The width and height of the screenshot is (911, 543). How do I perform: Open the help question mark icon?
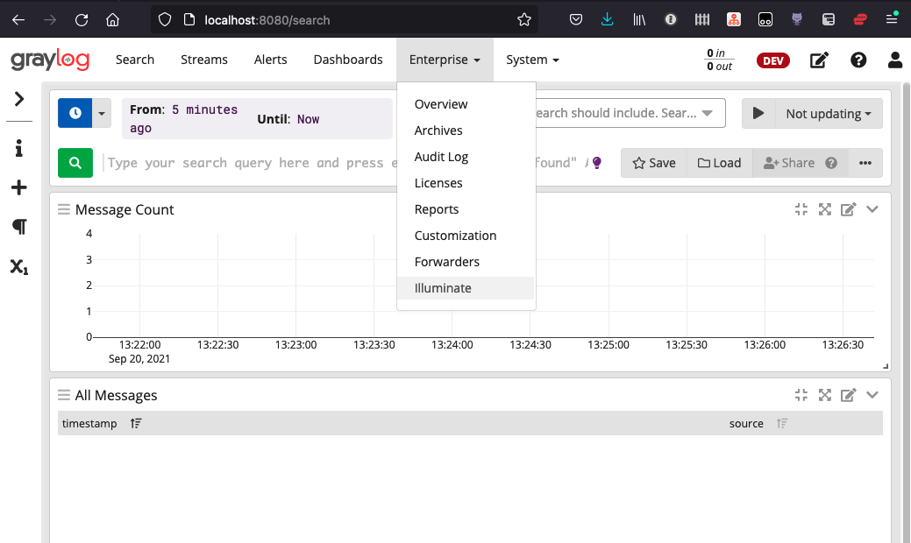click(x=858, y=60)
